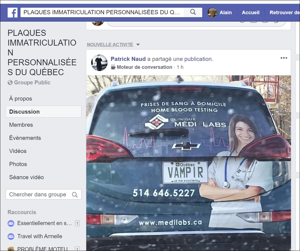Click the Accueil link in top bar
Viewport: 300px width, 251px height.
pos(250,13)
